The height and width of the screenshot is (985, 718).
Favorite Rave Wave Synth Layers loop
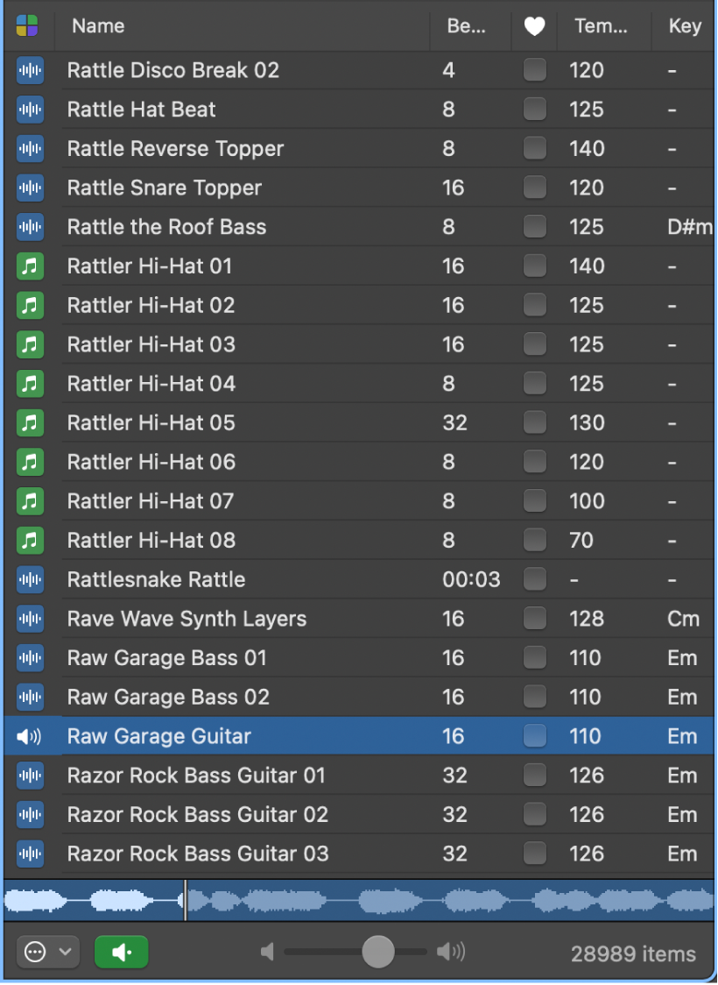coord(535,619)
